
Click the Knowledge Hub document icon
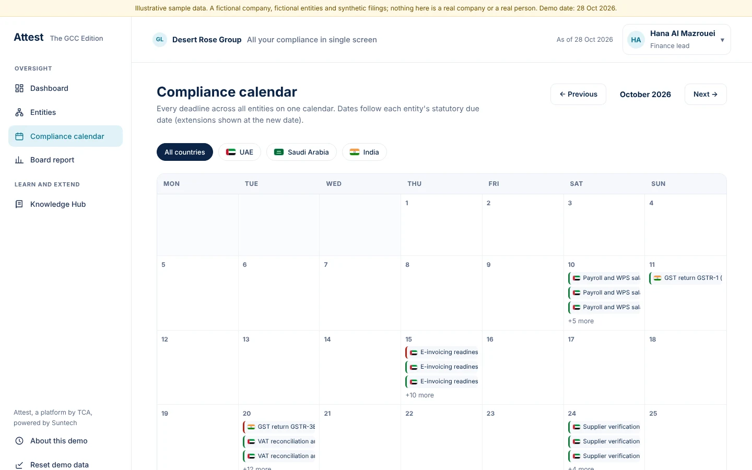(x=19, y=204)
